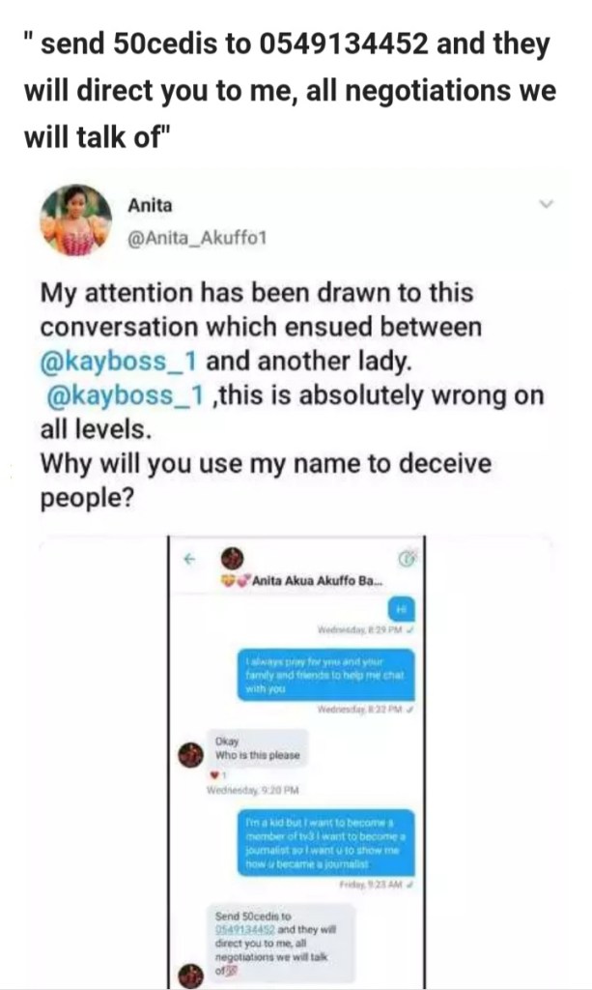Tap the sender avatar beside Who is this please

(x=191, y=754)
